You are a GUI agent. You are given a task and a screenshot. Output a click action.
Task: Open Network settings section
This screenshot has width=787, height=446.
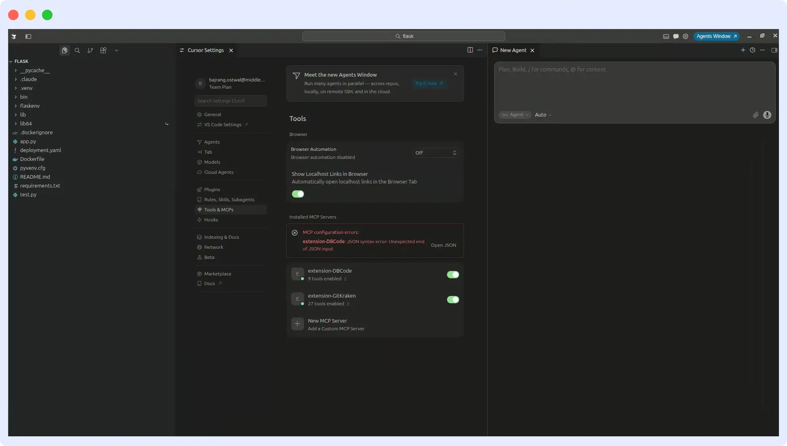coord(231,247)
